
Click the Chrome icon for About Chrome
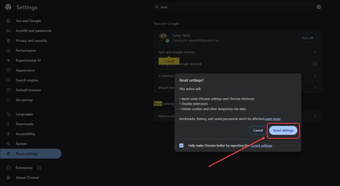pos(8,178)
